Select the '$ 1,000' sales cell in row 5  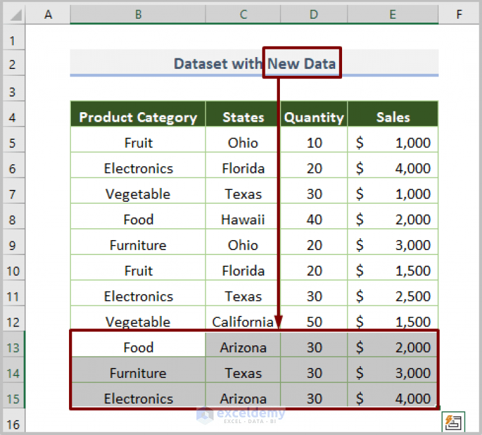pos(393,139)
